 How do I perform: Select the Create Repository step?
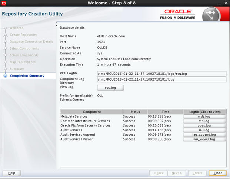pyautogui.click(x=23, y=35)
